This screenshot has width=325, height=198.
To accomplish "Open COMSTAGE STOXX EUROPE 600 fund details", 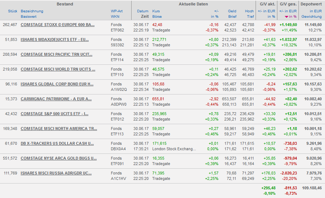I will 57,25.
